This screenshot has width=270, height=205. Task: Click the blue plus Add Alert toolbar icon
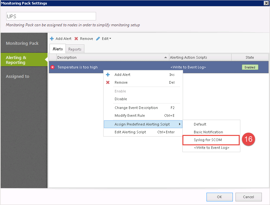click(52, 39)
